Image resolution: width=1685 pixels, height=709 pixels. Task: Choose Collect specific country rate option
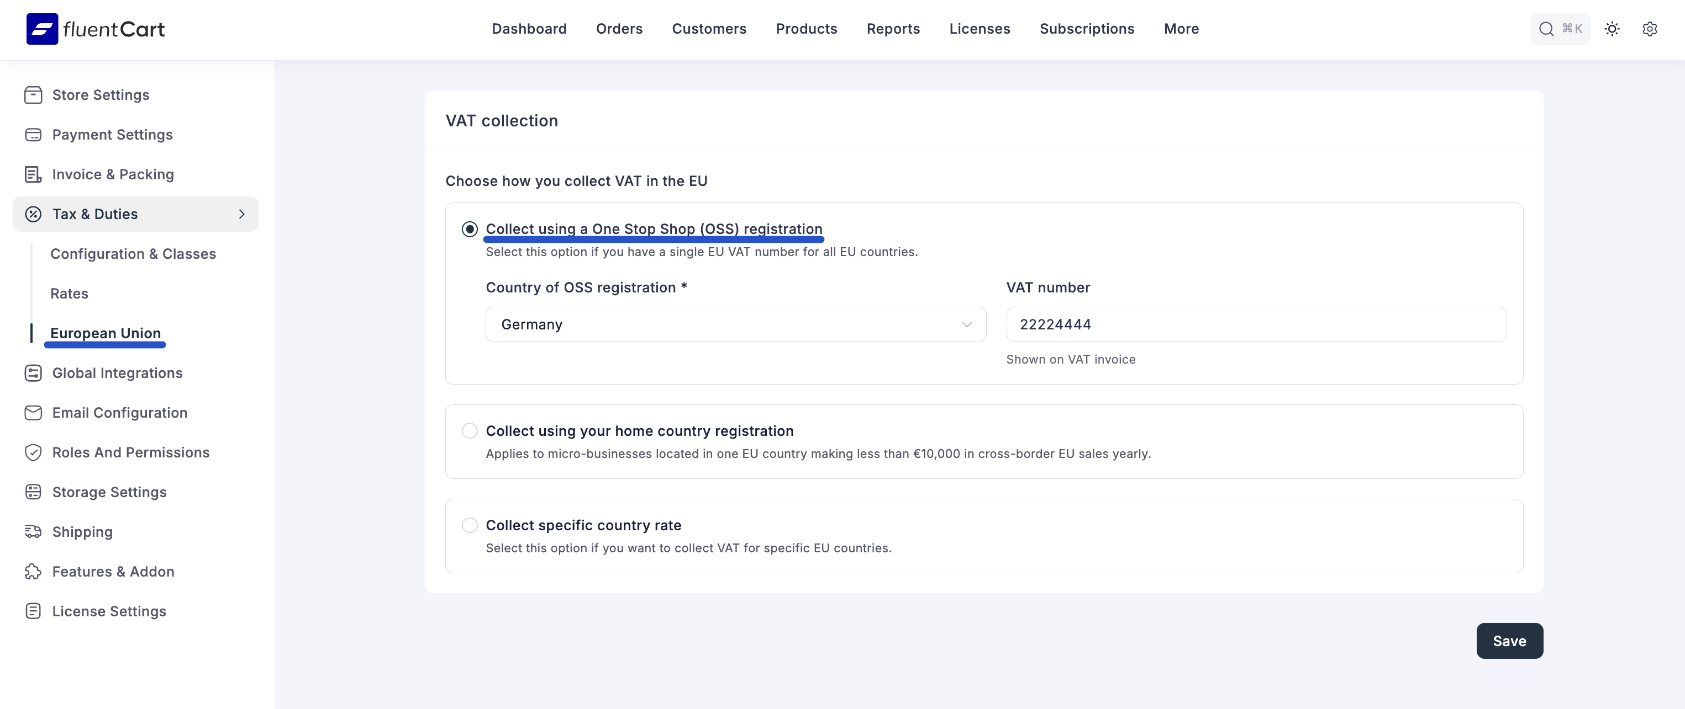[470, 525]
